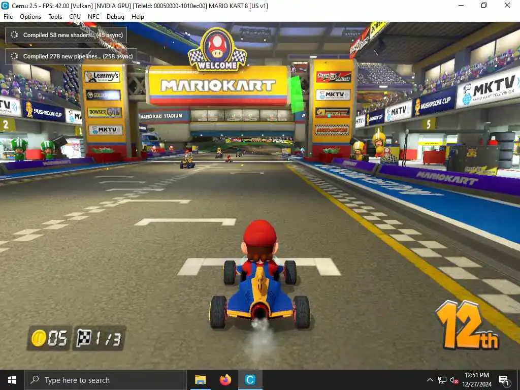Click the muted volume tray icon
520x390 pixels.
tap(454, 380)
